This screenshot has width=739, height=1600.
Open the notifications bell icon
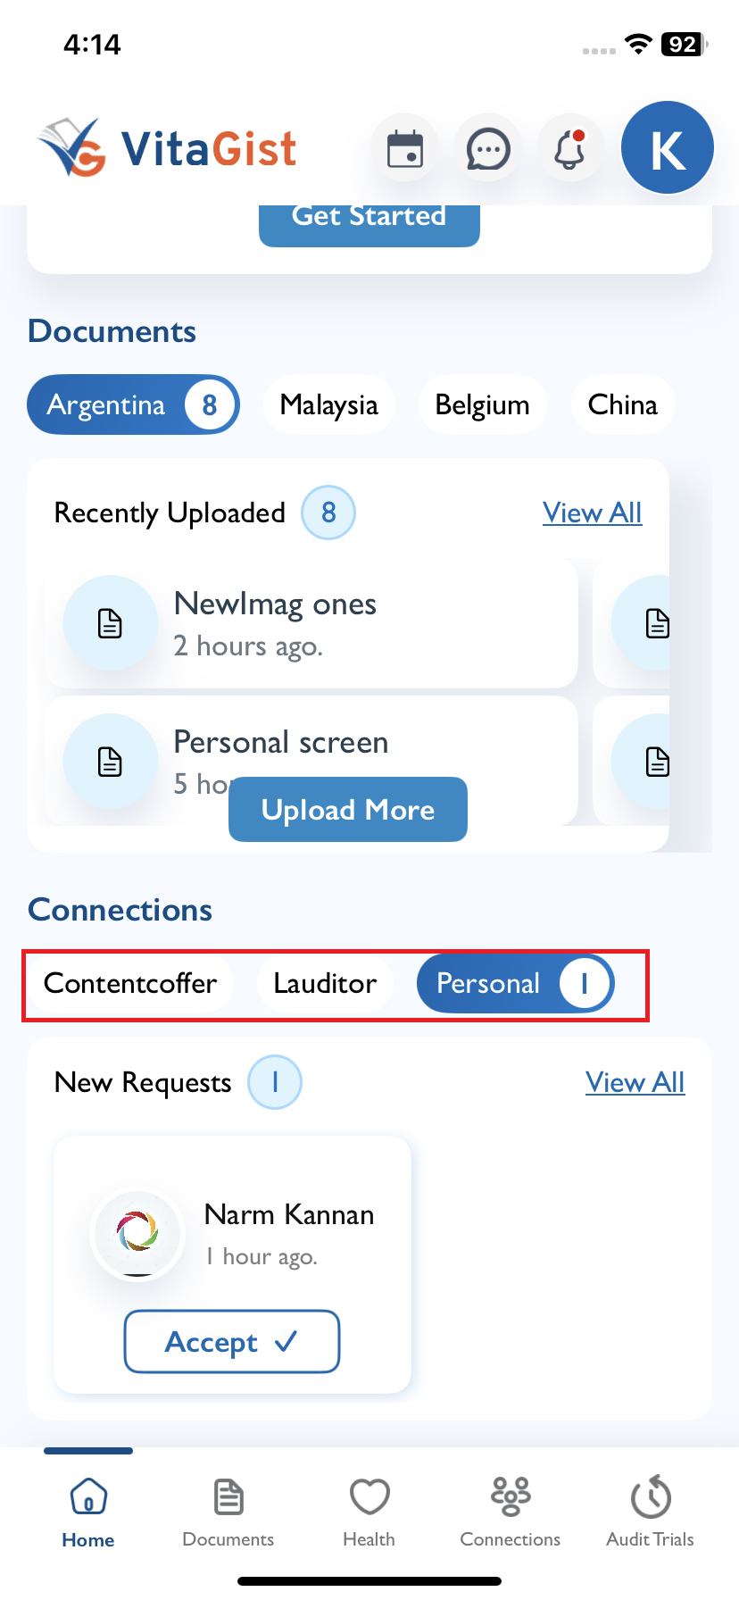click(570, 148)
